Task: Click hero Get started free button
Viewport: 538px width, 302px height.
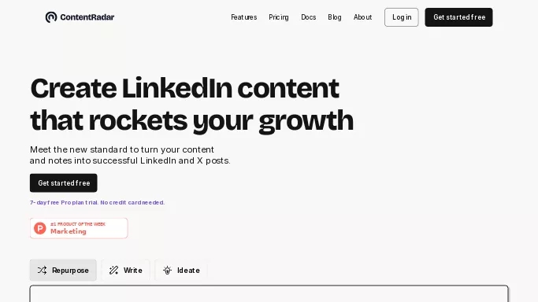Action: [64, 182]
